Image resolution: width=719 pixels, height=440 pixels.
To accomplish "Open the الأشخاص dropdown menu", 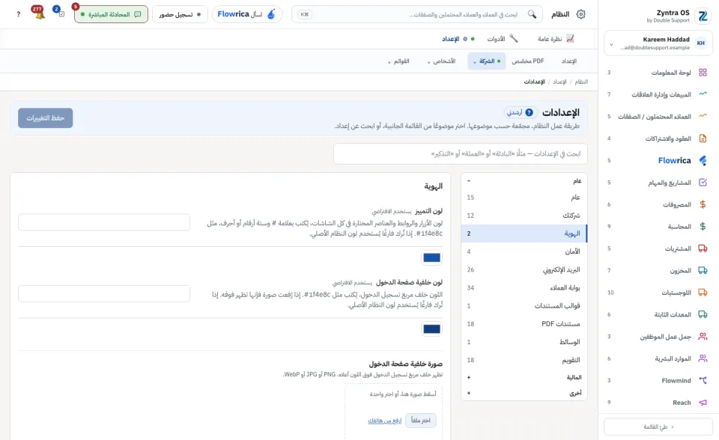I will pyautogui.click(x=441, y=61).
